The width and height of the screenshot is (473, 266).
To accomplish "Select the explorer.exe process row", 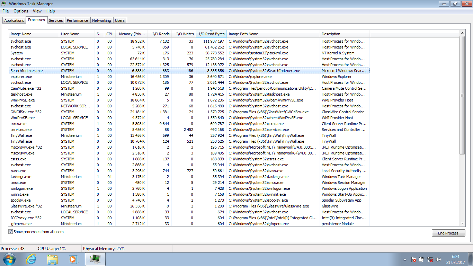I will (x=21, y=77).
